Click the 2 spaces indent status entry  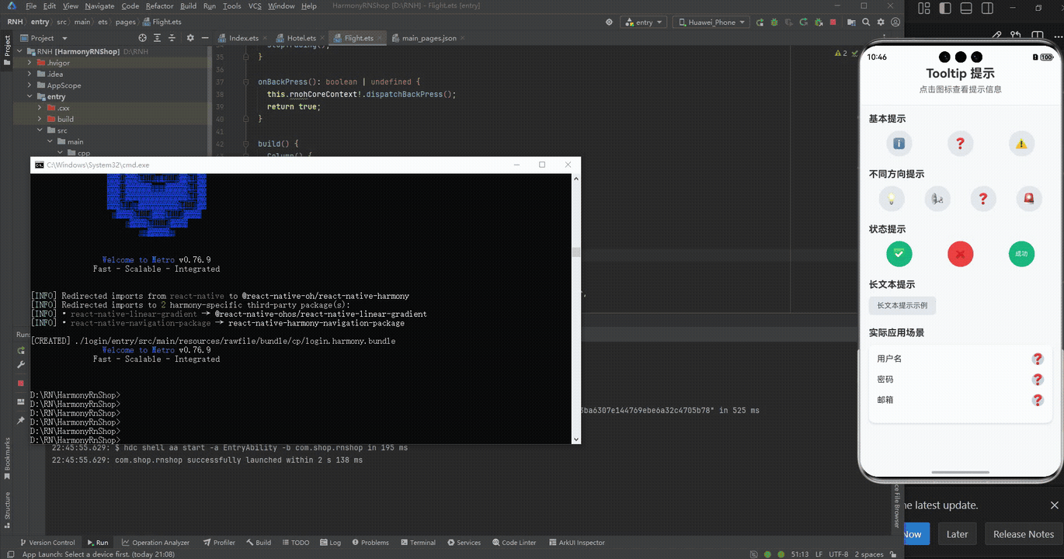(x=869, y=554)
